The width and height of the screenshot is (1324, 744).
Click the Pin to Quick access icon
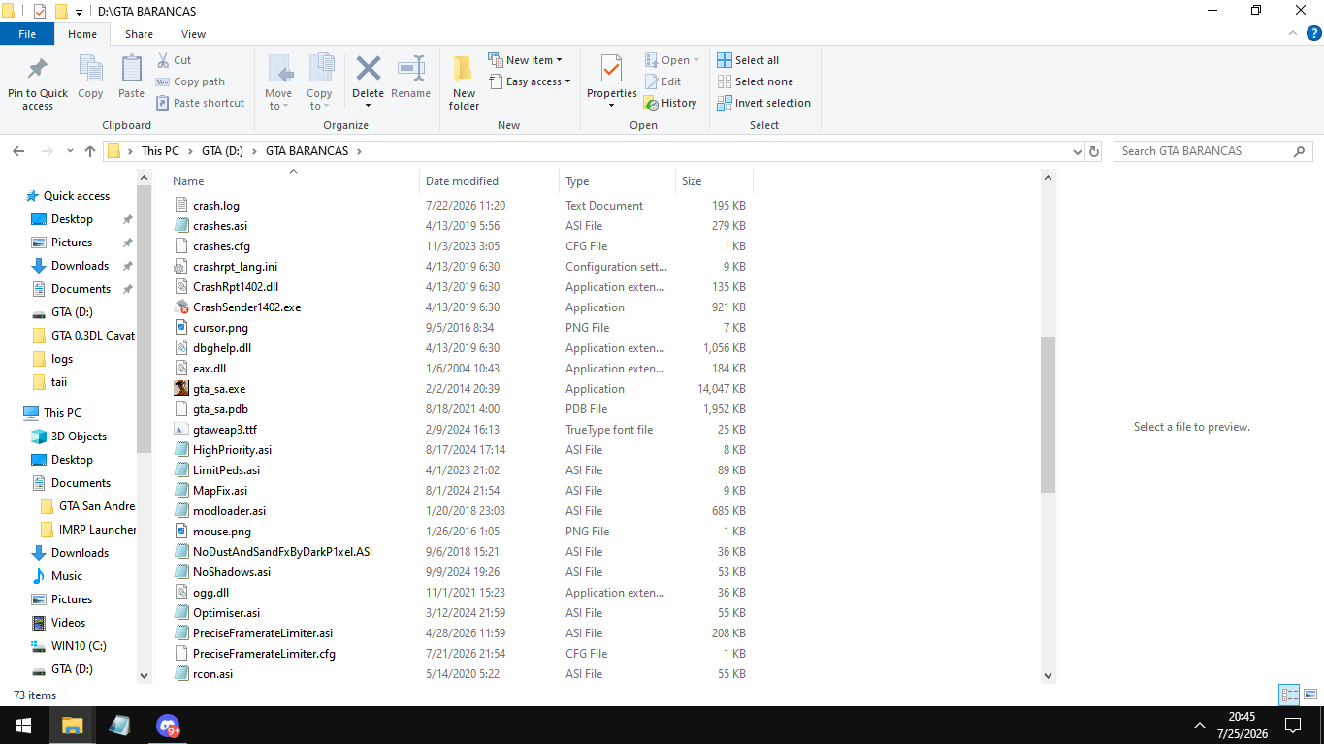(38, 70)
